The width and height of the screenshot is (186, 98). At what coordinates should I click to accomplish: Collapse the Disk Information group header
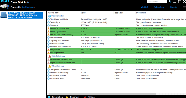[58, 16]
